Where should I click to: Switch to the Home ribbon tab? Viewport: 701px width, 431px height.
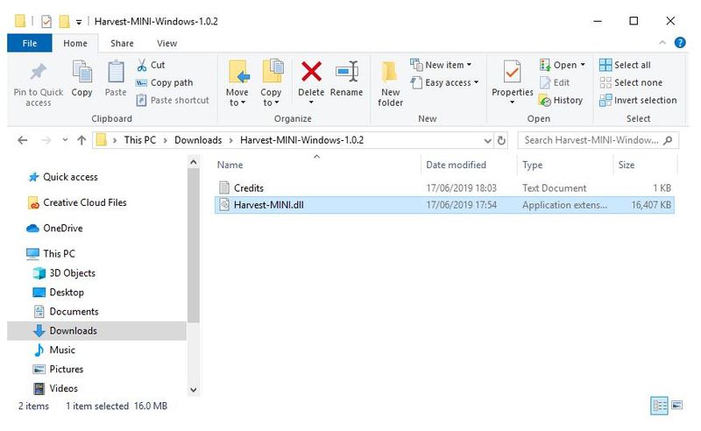[x=75, y=44]
